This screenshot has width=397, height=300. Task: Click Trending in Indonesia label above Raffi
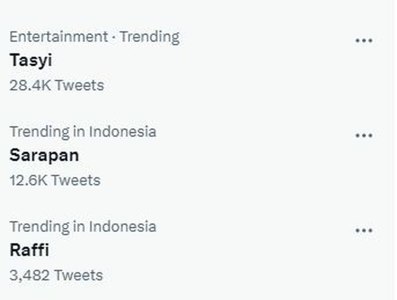coord(83,226)
